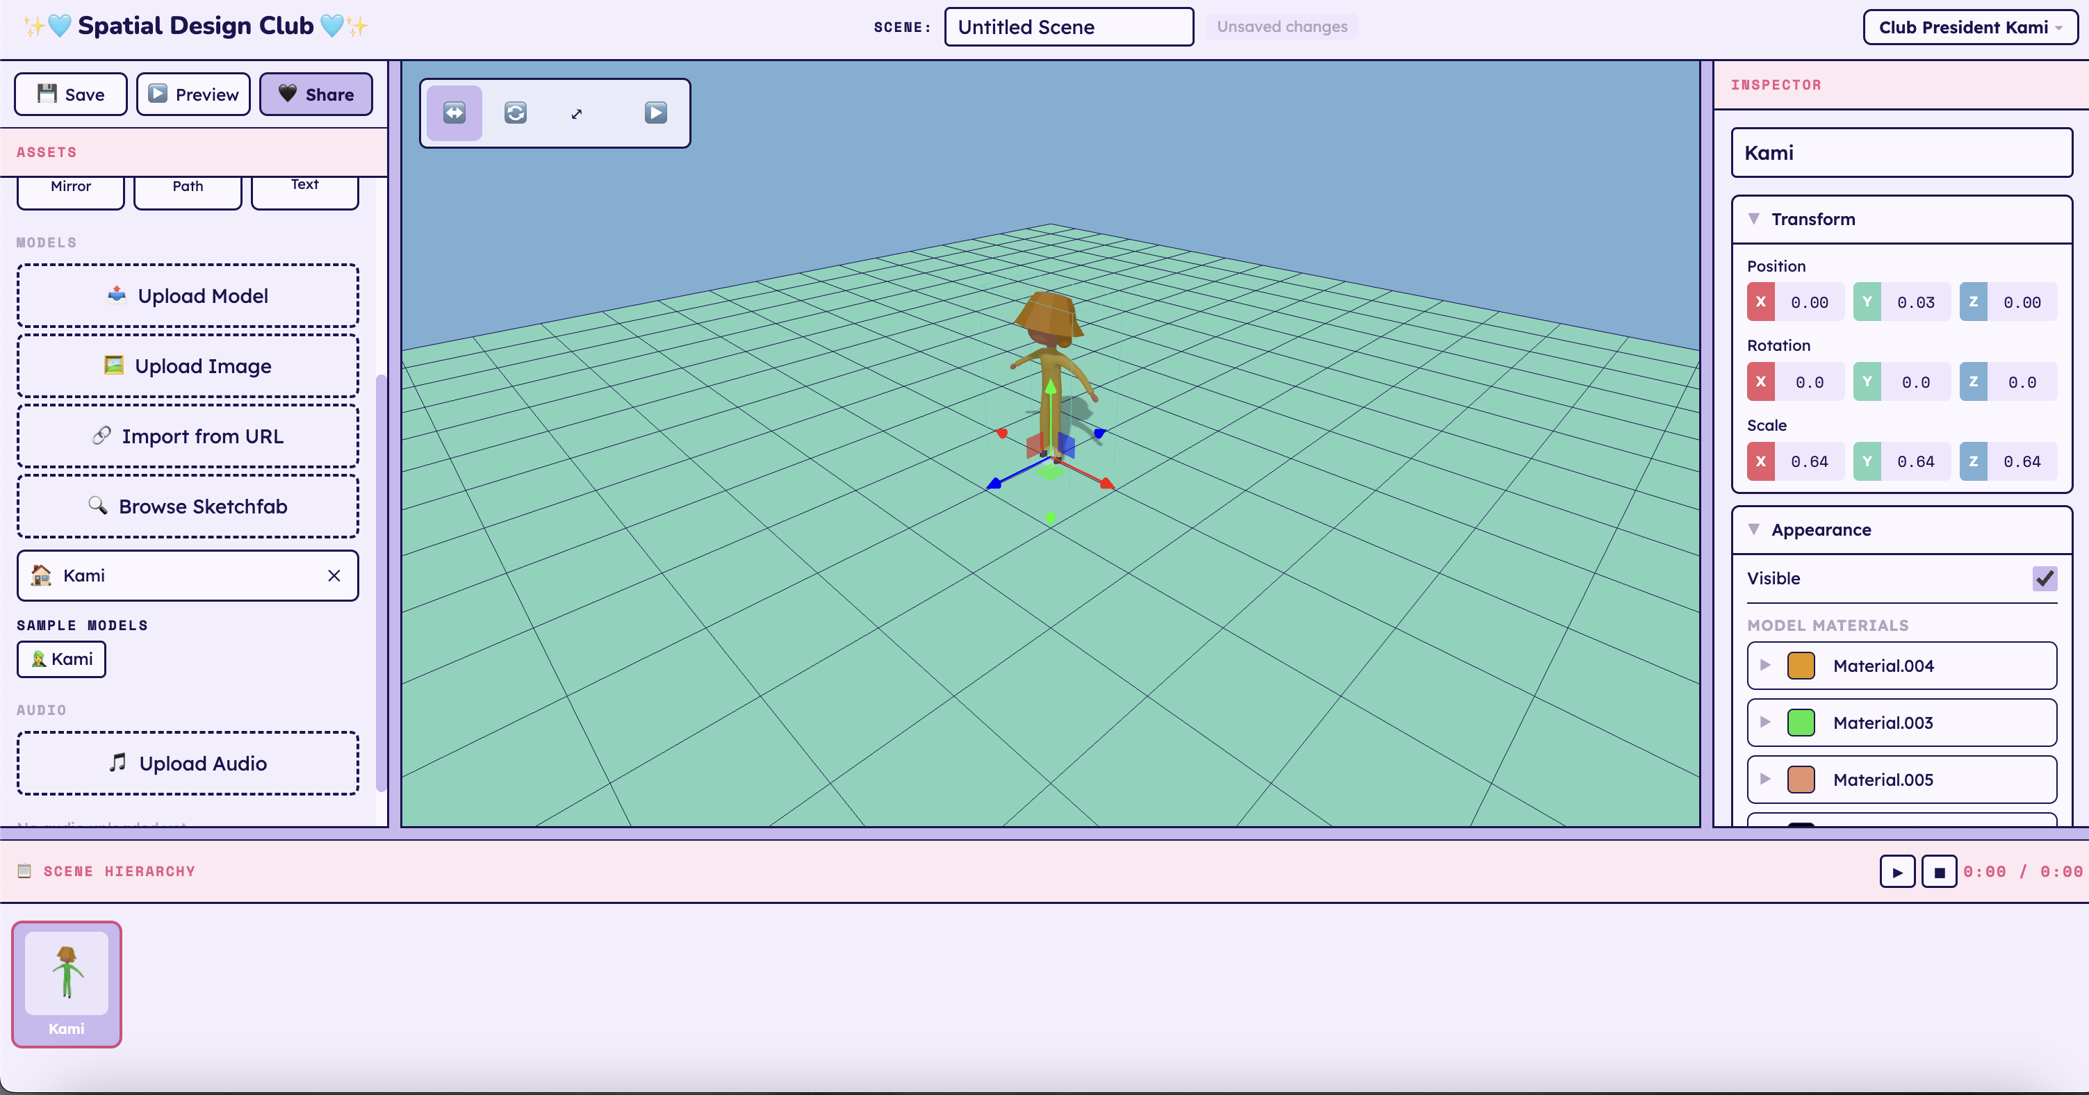This screenshot has height=1095, width=2089.
Task: Open the Share dialog
Action: coord(316,93)
